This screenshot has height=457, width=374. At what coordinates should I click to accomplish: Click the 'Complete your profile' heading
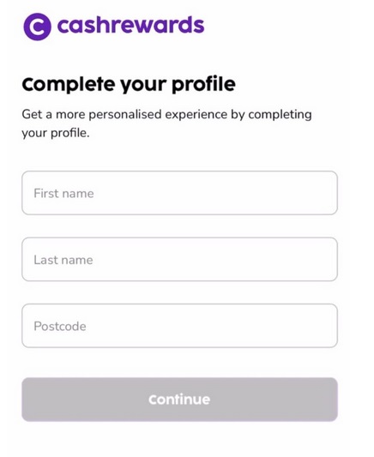tap(129, 85)
